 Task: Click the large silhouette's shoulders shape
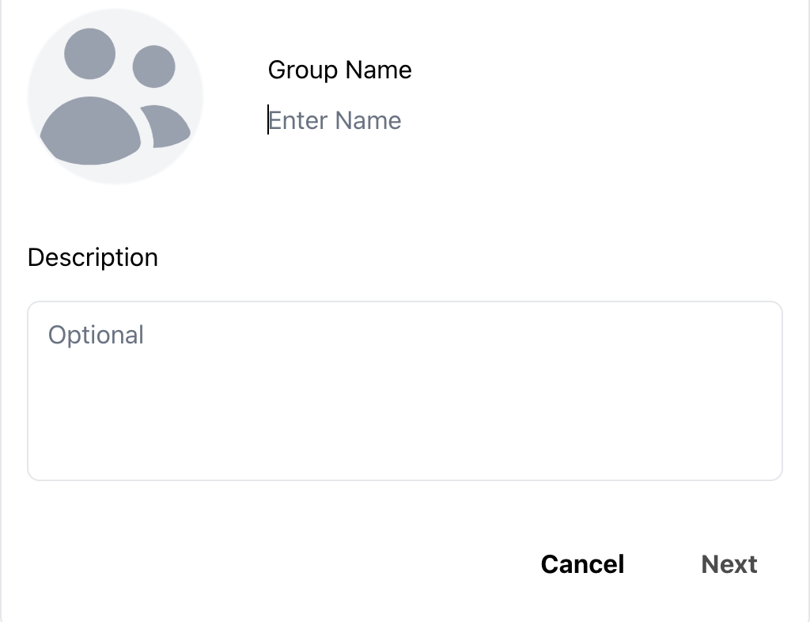pos(90,131)
